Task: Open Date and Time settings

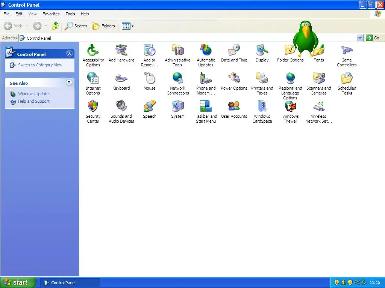Action: point(234,53)
